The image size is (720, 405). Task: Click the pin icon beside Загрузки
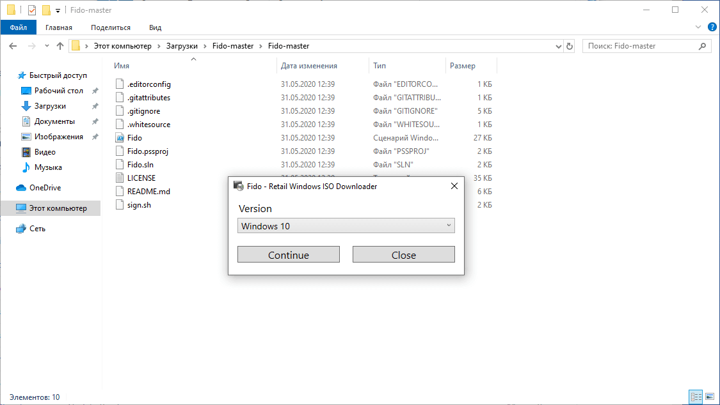pos(95,106)
